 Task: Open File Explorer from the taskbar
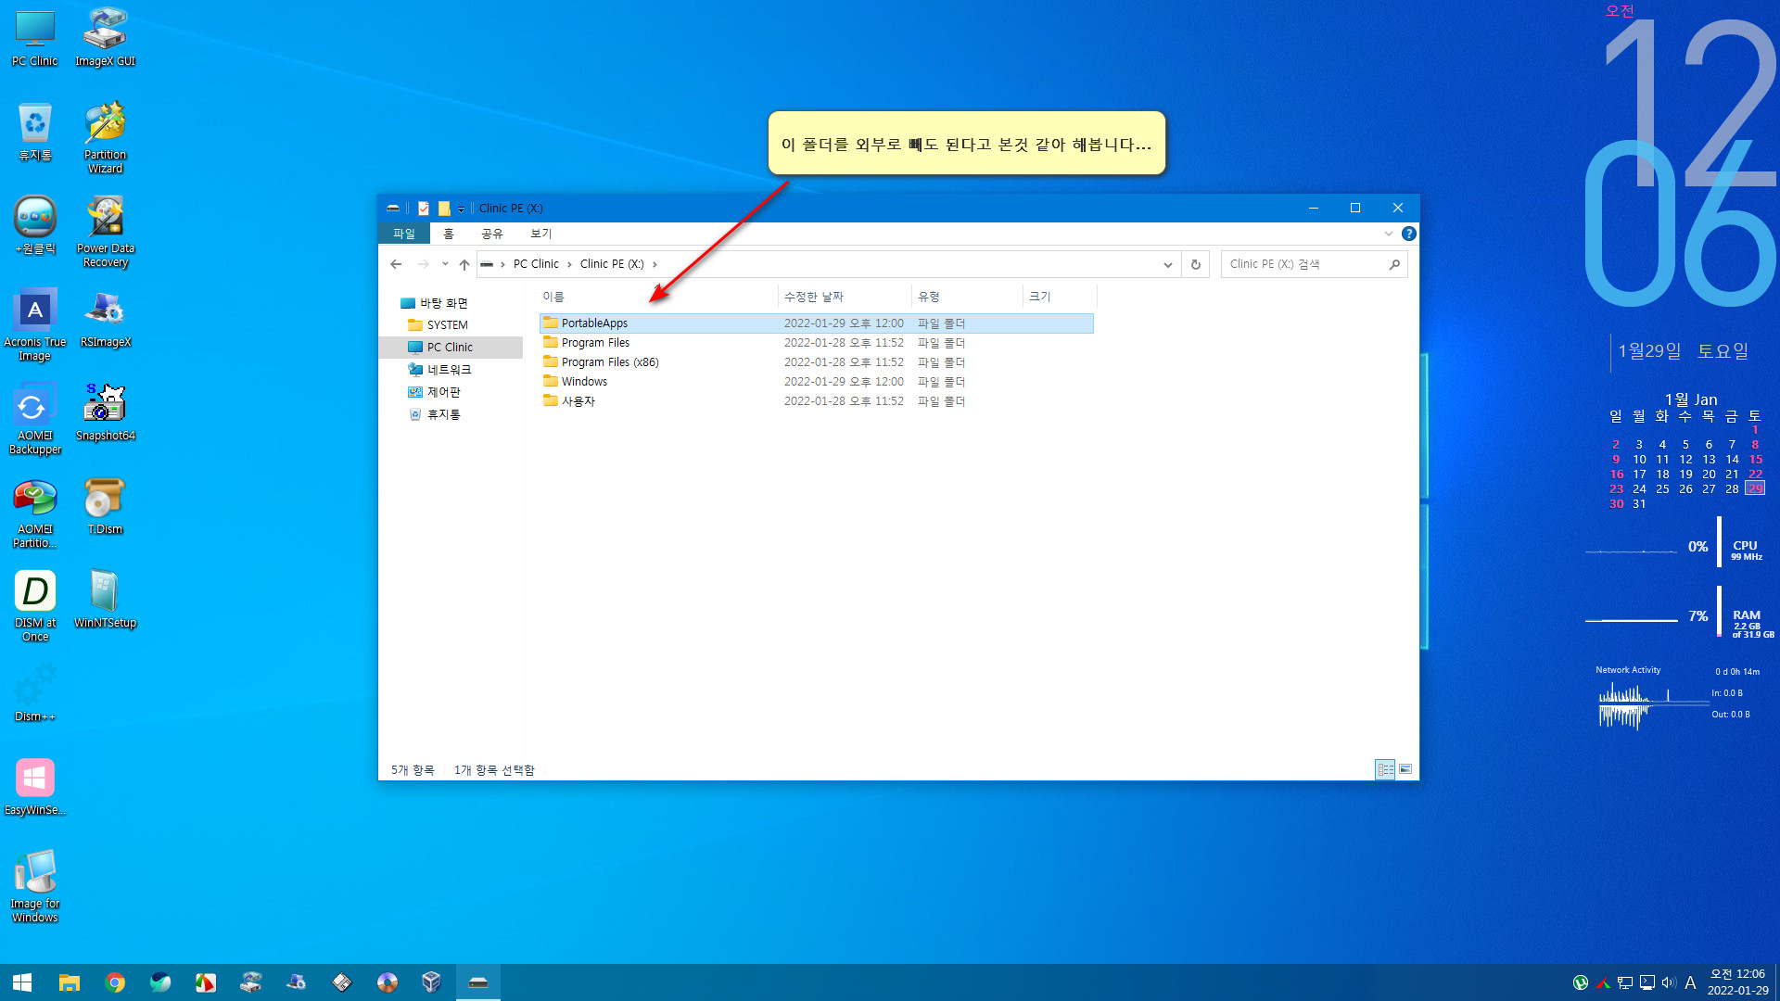coord(70,982)
